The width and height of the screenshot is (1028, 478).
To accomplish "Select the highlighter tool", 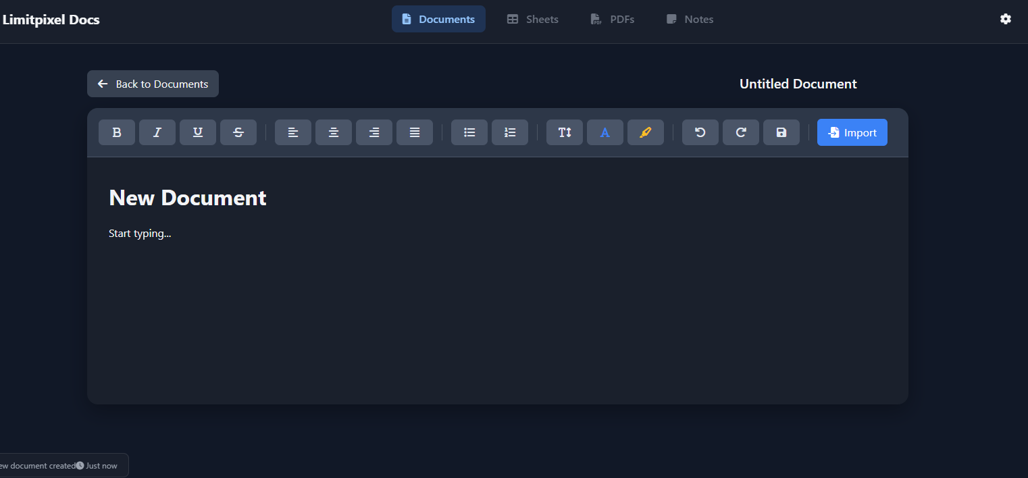I will [645, 132].
